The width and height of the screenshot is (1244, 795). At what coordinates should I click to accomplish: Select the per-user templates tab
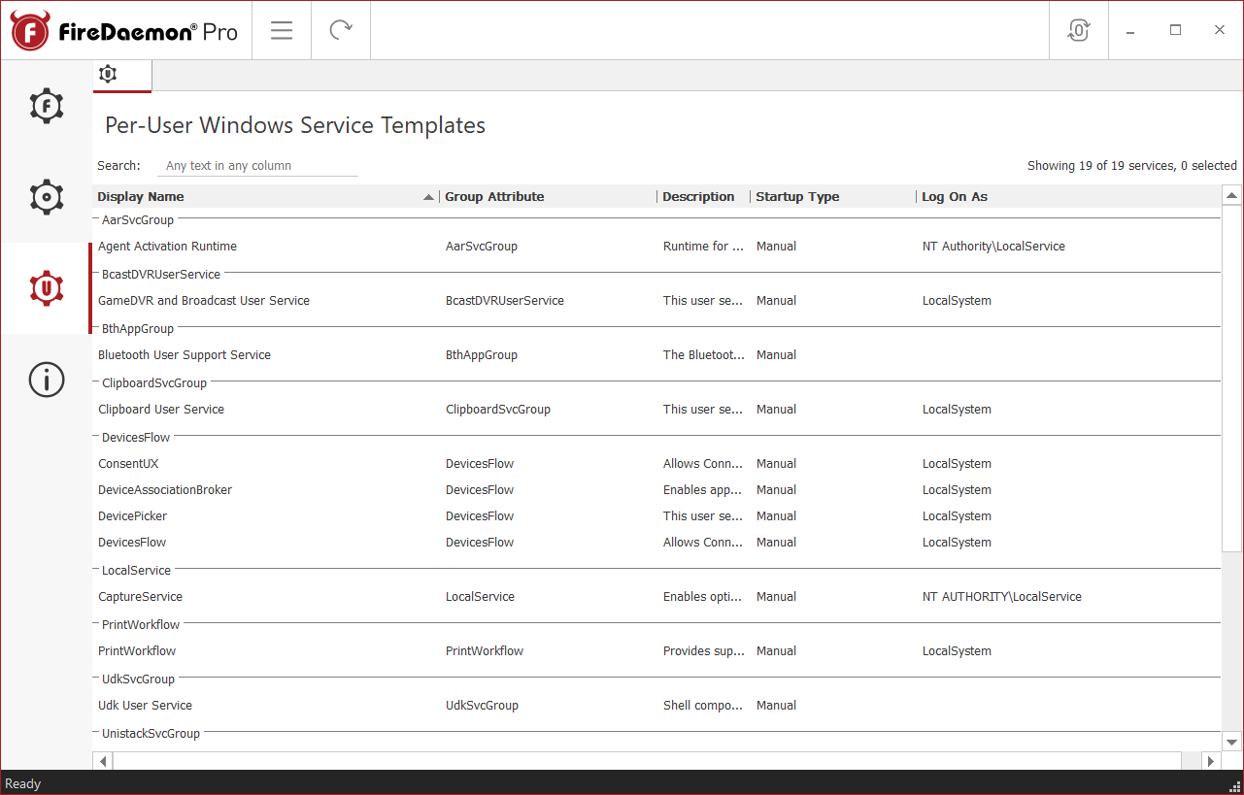click(x=122, y=75)
